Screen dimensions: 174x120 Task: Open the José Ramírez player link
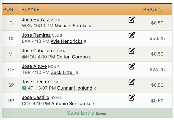coord(36,35)
